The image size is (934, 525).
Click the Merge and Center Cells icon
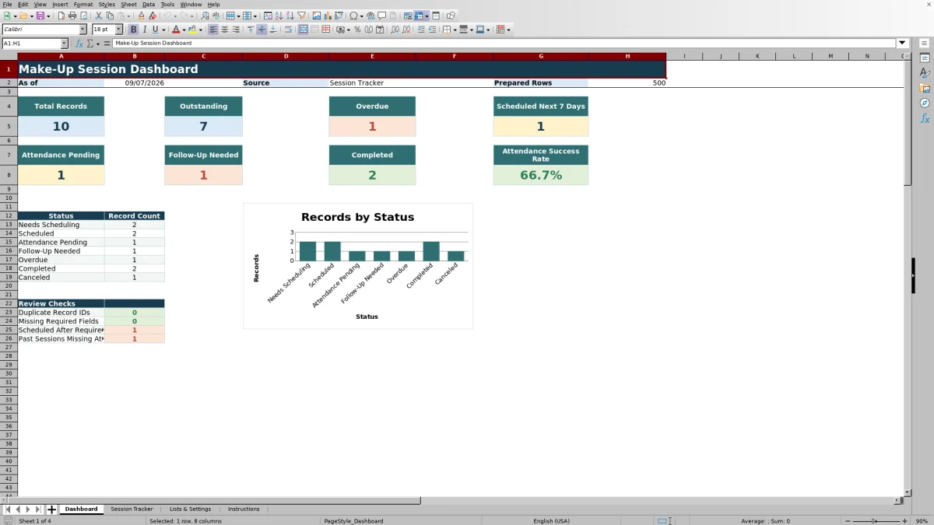[x=303, y=30]
